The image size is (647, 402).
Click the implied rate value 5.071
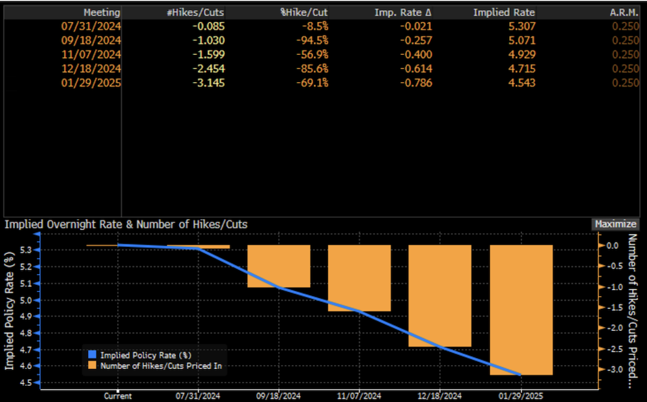pos(521,40)
